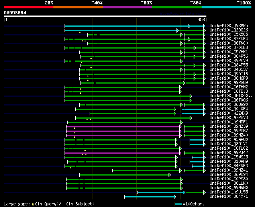
Task: Choose hit UniRef100_Q0J0F4
Action: pos(229,109)
